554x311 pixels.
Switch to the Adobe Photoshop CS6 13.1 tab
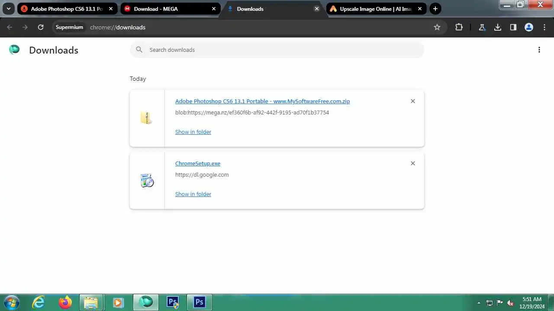pos(67,9)
